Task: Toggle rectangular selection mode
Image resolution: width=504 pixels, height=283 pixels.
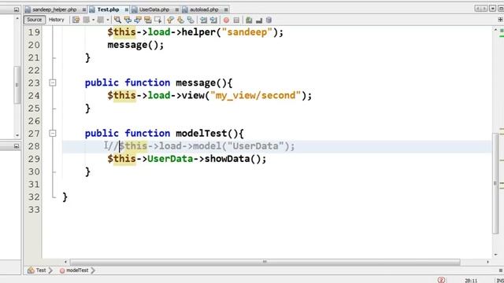Action: (157, 20)
